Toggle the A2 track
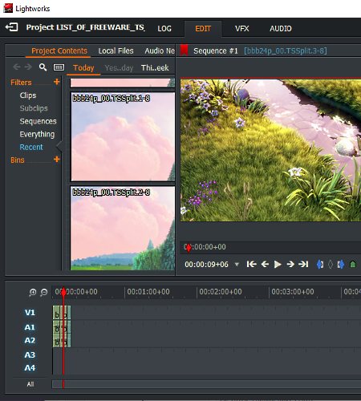Image resolution: width=361 pixels, height=401 pixels. click(x=30, y=340)
